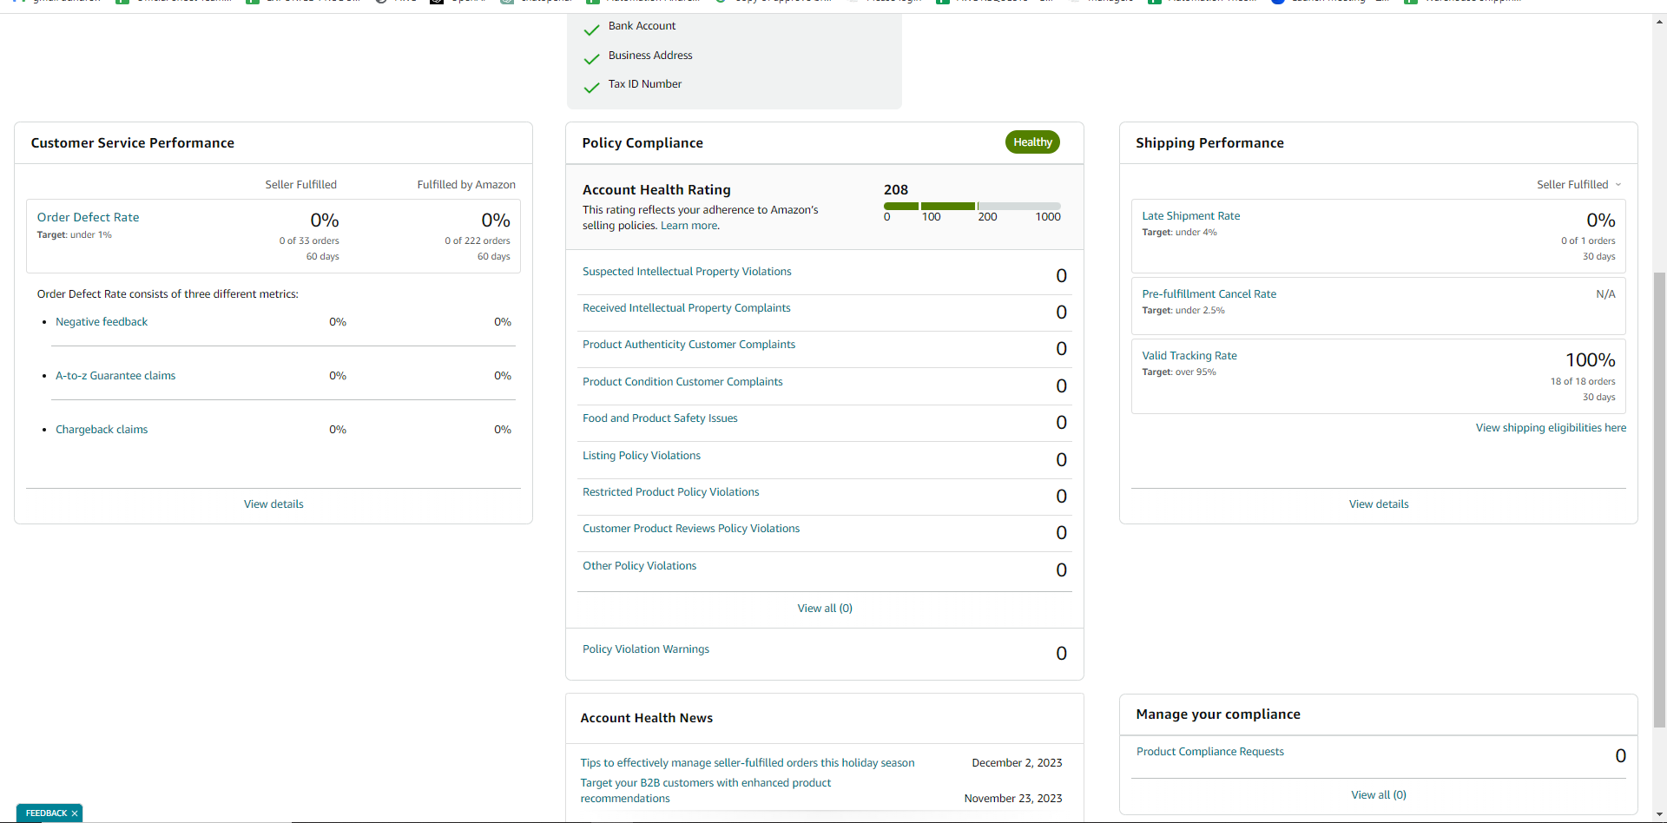Click the 'Seller Fulfilled' column header in Customer Service
This screenshot has height=823, width=1667.
pyautogui.click(x=300, y=185)
